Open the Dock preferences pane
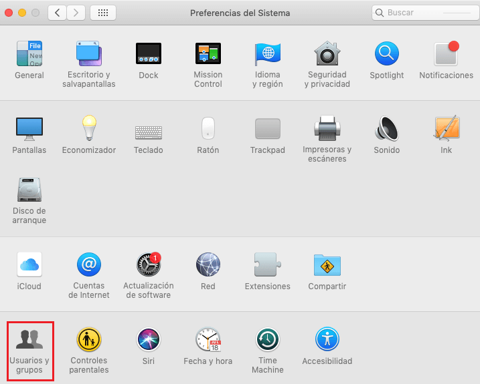This screenshot has height=384, width=480. tap(149, 53)
